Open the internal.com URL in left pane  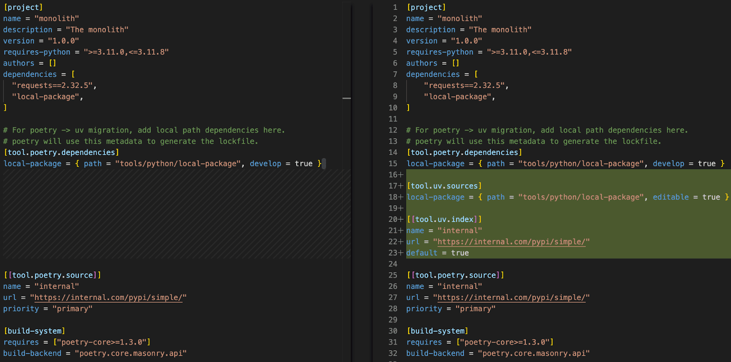(x=108, y=297)
